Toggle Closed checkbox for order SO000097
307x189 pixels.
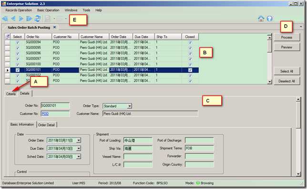190,59
